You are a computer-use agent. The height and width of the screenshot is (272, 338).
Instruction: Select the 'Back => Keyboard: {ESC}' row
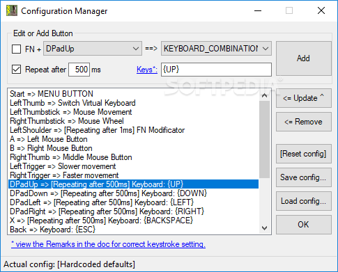133,230
